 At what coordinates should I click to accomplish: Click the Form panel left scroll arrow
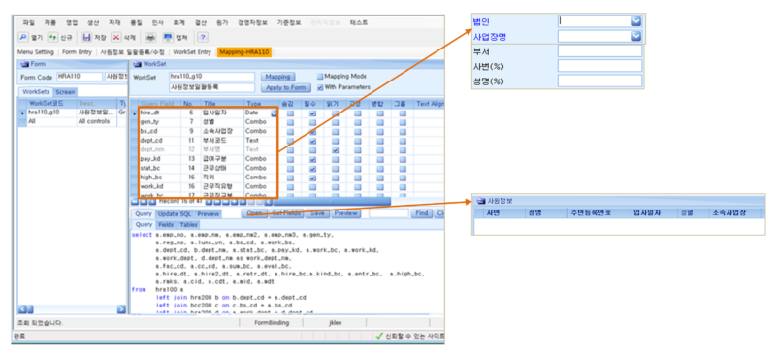(22, 309)
